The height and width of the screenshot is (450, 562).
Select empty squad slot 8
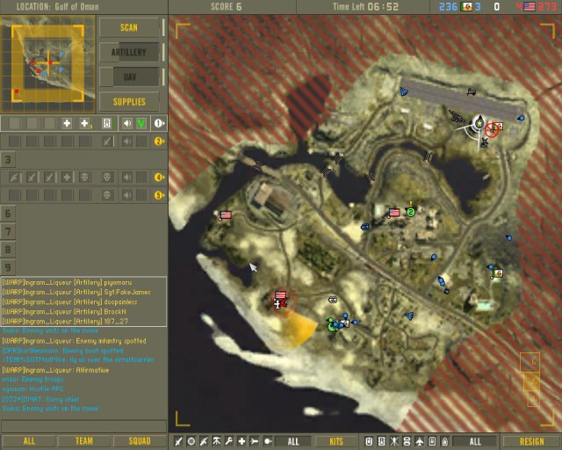pos(8,250)
